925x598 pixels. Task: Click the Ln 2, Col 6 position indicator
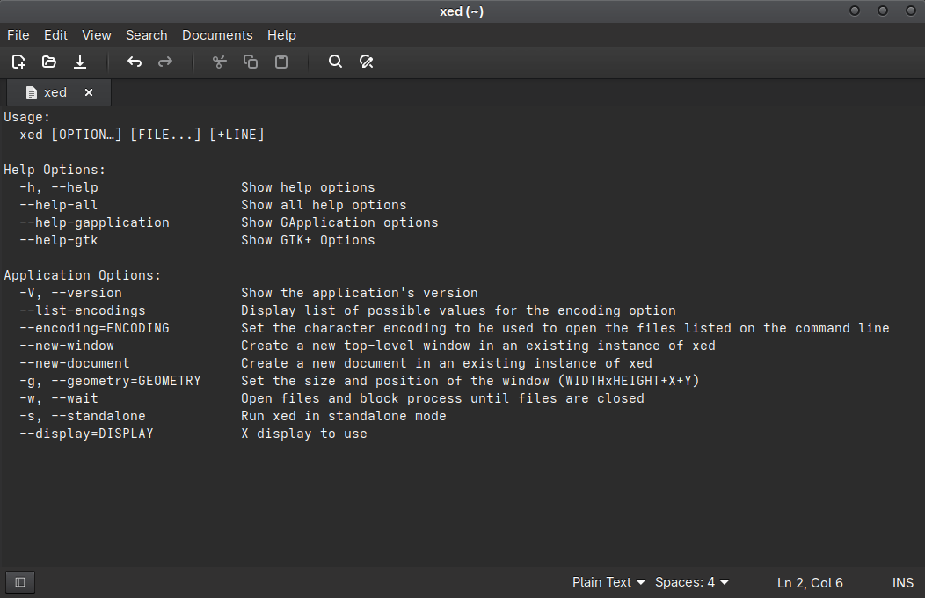tap(810, 583)
